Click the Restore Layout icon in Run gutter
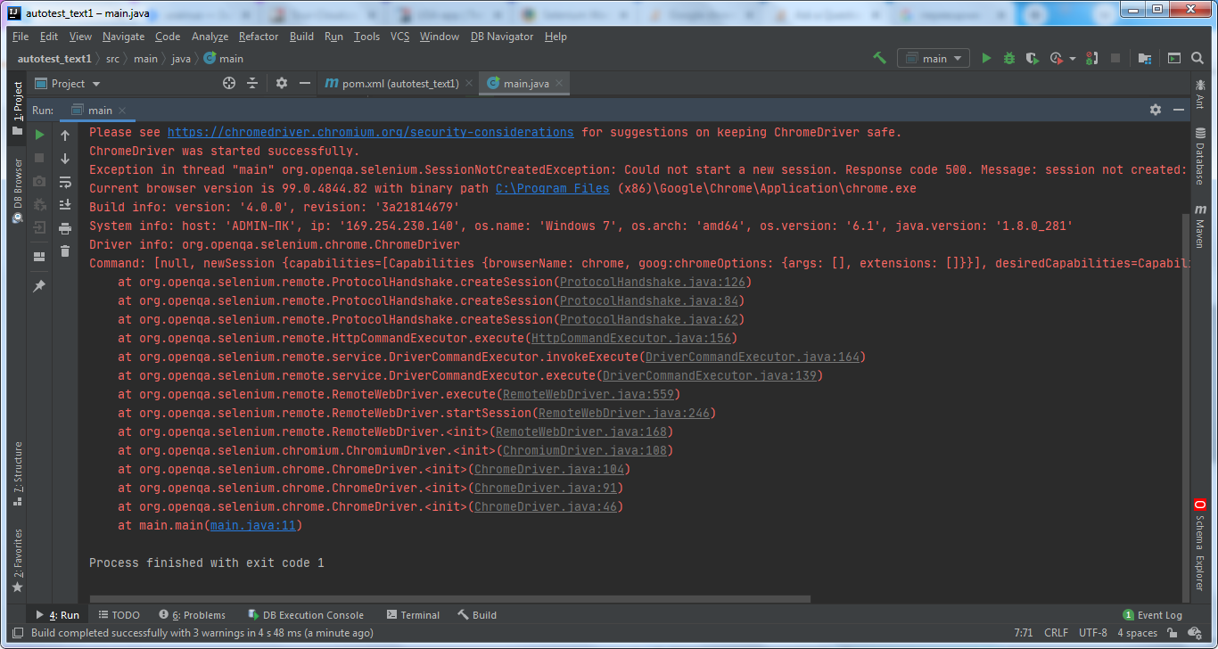Image resolution: width=1218 pixels, height=649 pixels. pyautogui.click(x=39, y=257)
